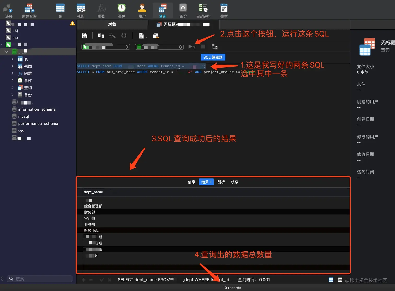The image size is (395, 291).
Task: Expand the 视图 tree node
Action: (12, 66)
